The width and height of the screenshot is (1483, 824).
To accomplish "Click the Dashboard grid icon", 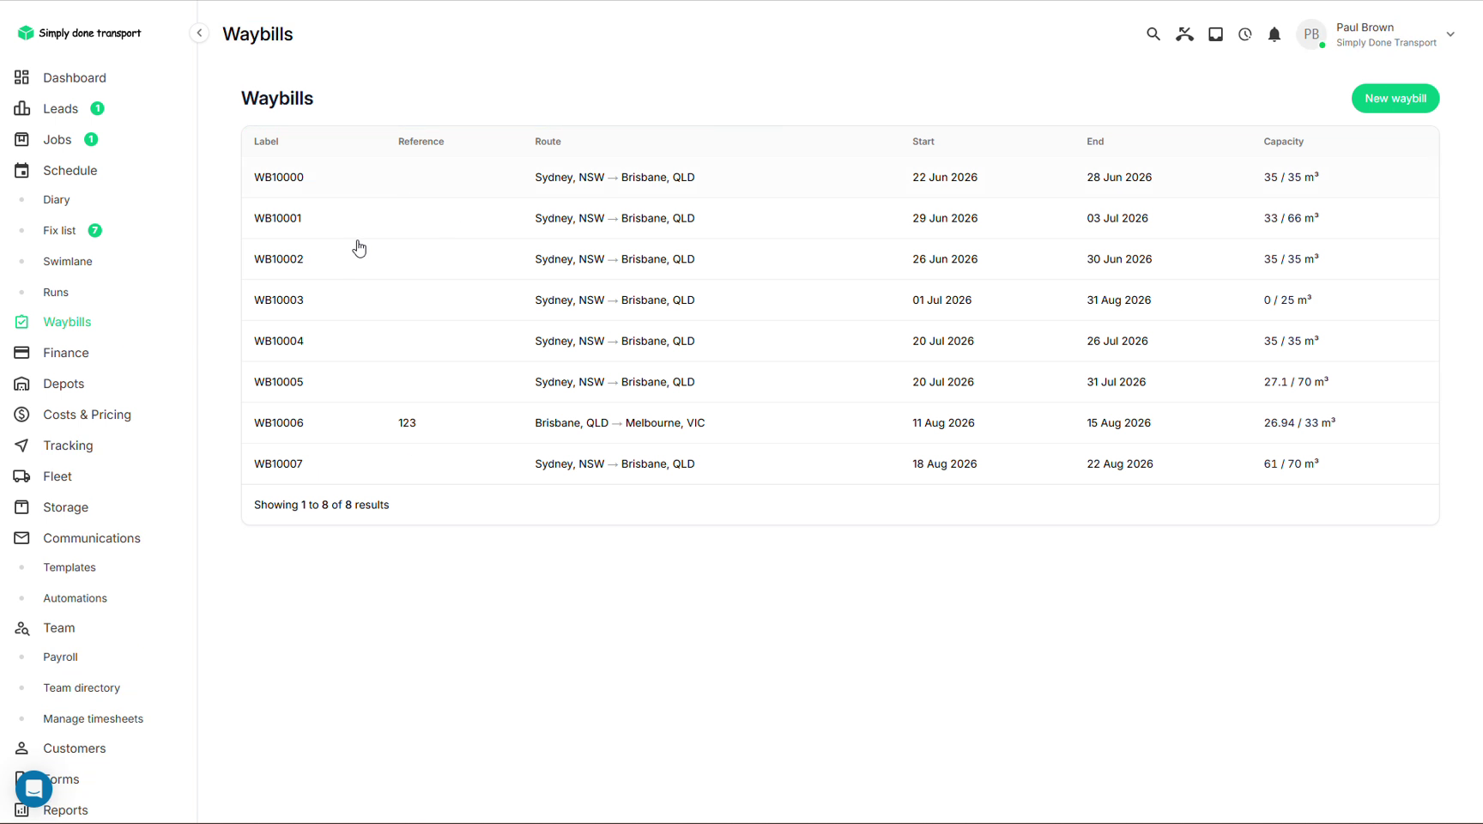I will [x=21, y=77].
